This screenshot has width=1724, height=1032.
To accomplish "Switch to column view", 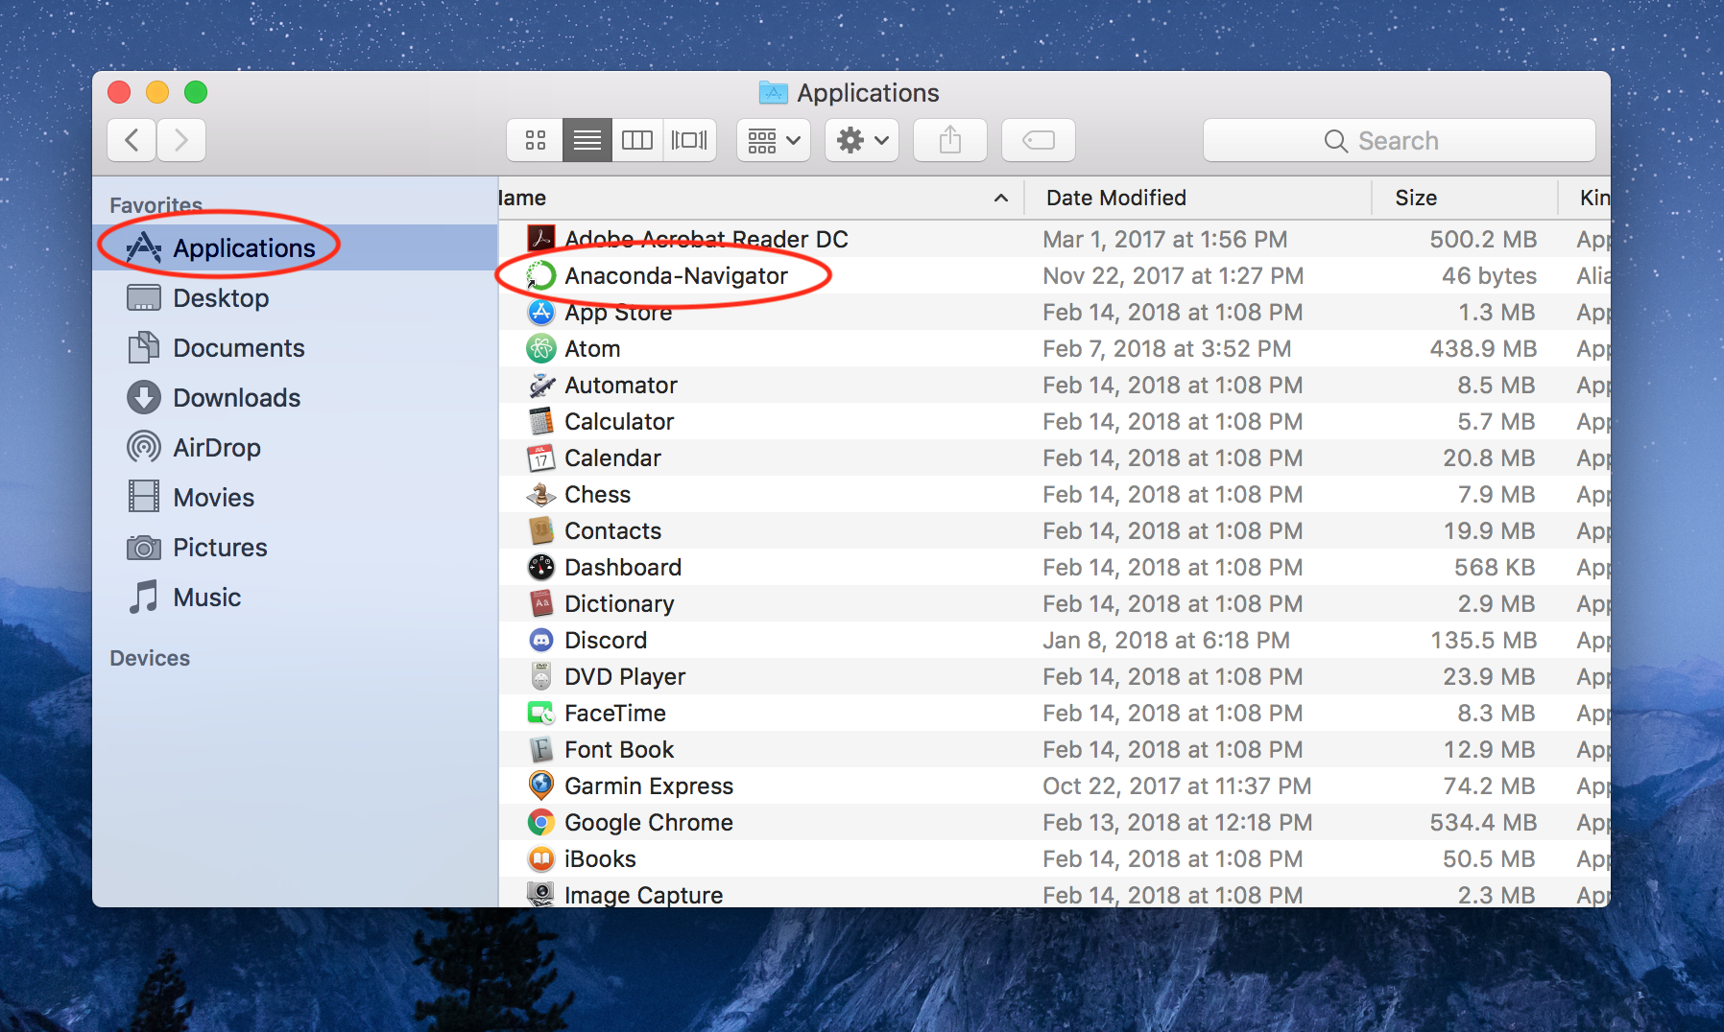I will (637, 141).
